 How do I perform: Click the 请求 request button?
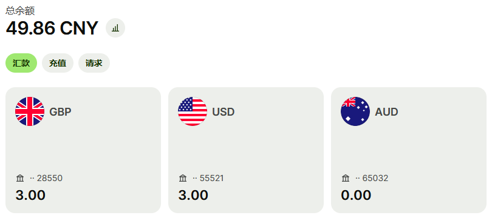(94, 63)
